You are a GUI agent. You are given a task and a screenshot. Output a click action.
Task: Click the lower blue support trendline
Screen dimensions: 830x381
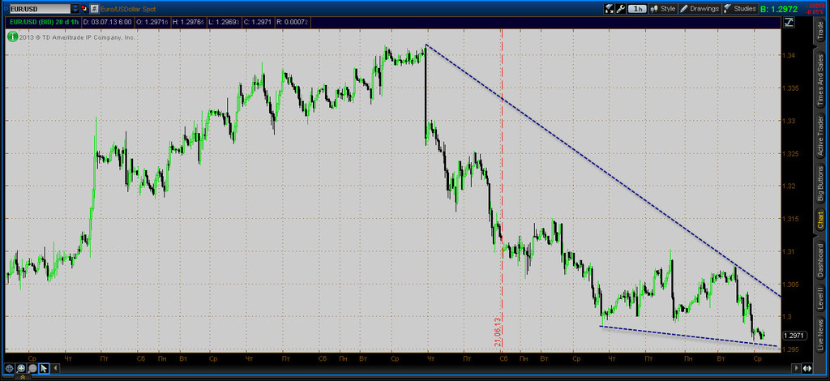point(688,336)
